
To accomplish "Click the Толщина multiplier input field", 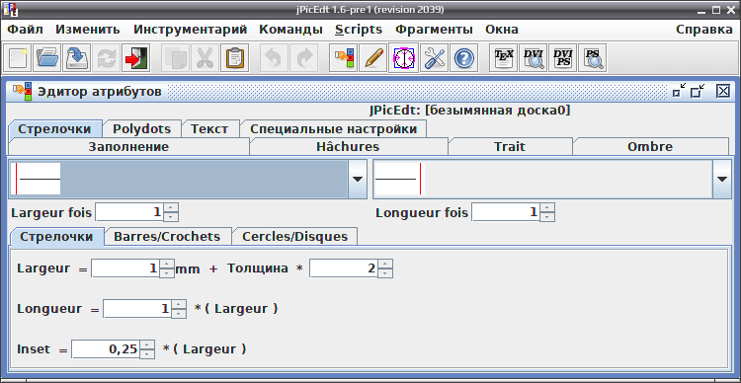I will point(344,268).
